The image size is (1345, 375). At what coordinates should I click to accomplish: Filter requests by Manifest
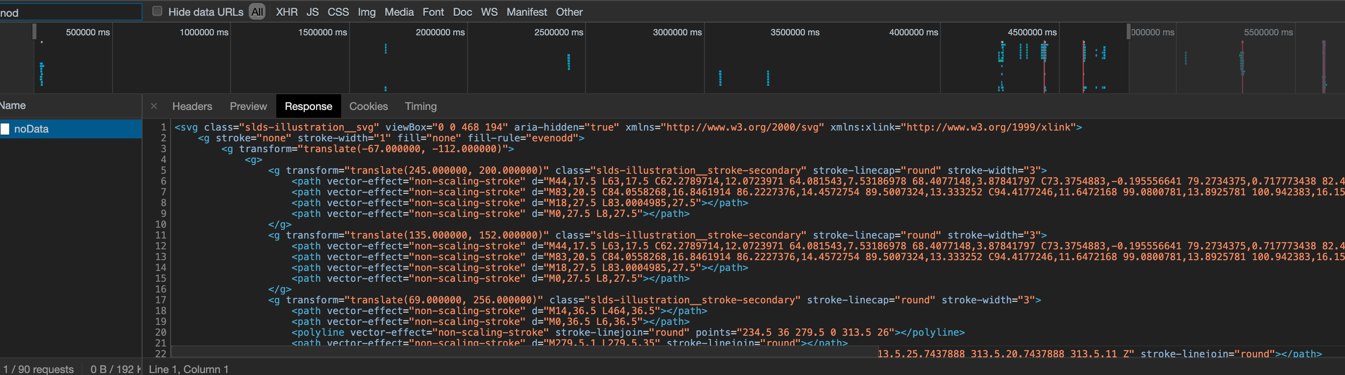click(x=526, y=11)
